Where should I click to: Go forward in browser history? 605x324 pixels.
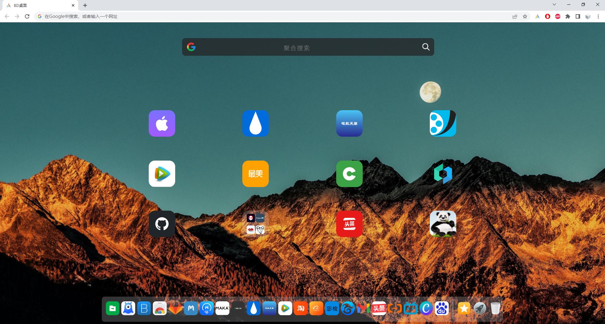coord(17,16)
